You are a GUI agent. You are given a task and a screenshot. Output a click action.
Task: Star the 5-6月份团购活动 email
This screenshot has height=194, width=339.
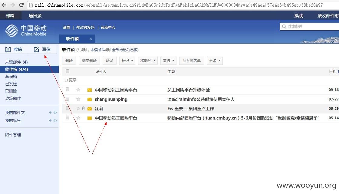click(78, 118)
